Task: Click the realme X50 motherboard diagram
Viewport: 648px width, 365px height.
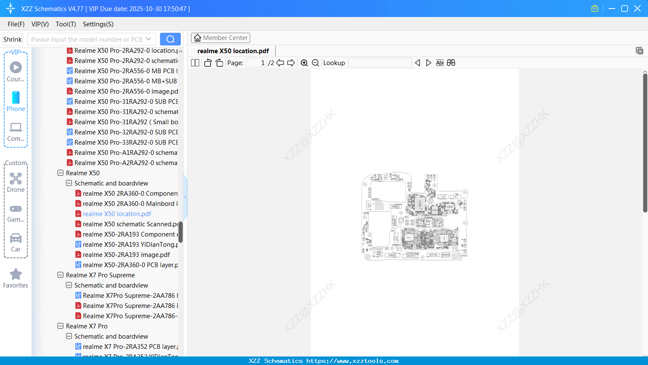Action: [415, 217]
